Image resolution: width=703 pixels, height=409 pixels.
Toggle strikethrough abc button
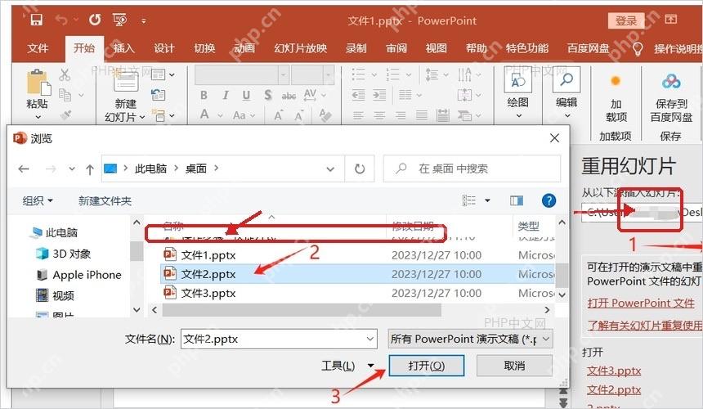[289, 96]
